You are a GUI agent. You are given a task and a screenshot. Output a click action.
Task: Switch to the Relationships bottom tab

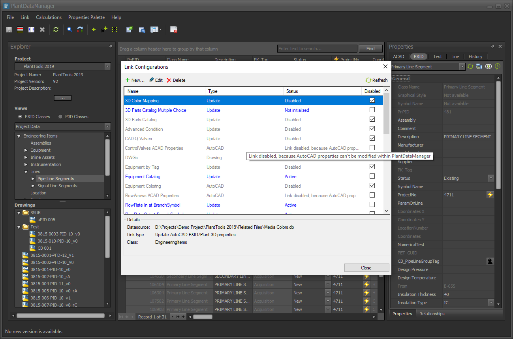(x=432, y=314)
